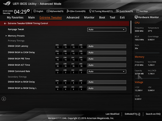This screenshot has height=121, width=162.
Task: Go to the Boot tab
Action: click(102, 17)
